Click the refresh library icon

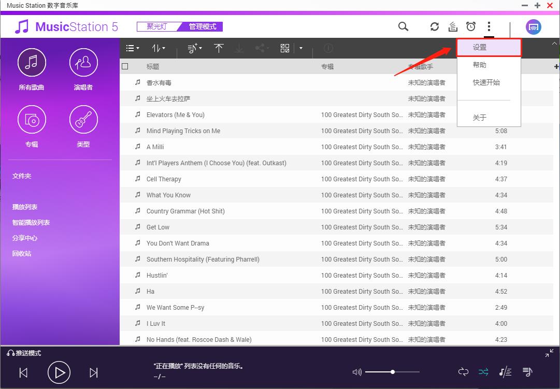point(434,26)
